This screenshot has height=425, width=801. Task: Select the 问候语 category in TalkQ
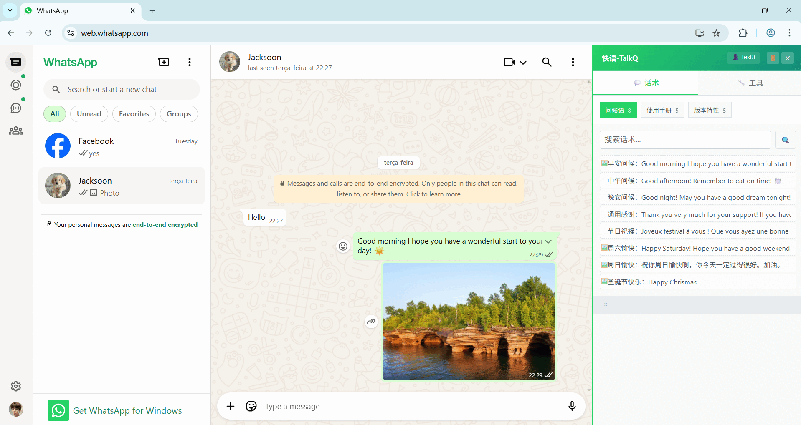tap(618, 110)
